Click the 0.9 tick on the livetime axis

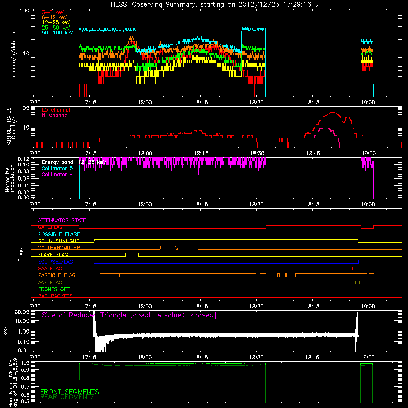click(x=26, y=369)
